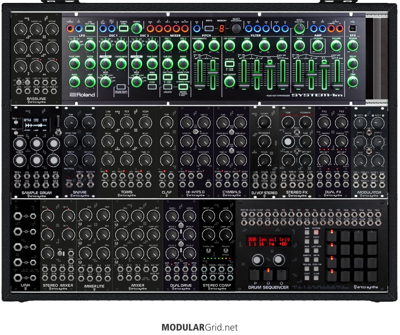Open the MODULARGrid.net link

coord(200,327)
